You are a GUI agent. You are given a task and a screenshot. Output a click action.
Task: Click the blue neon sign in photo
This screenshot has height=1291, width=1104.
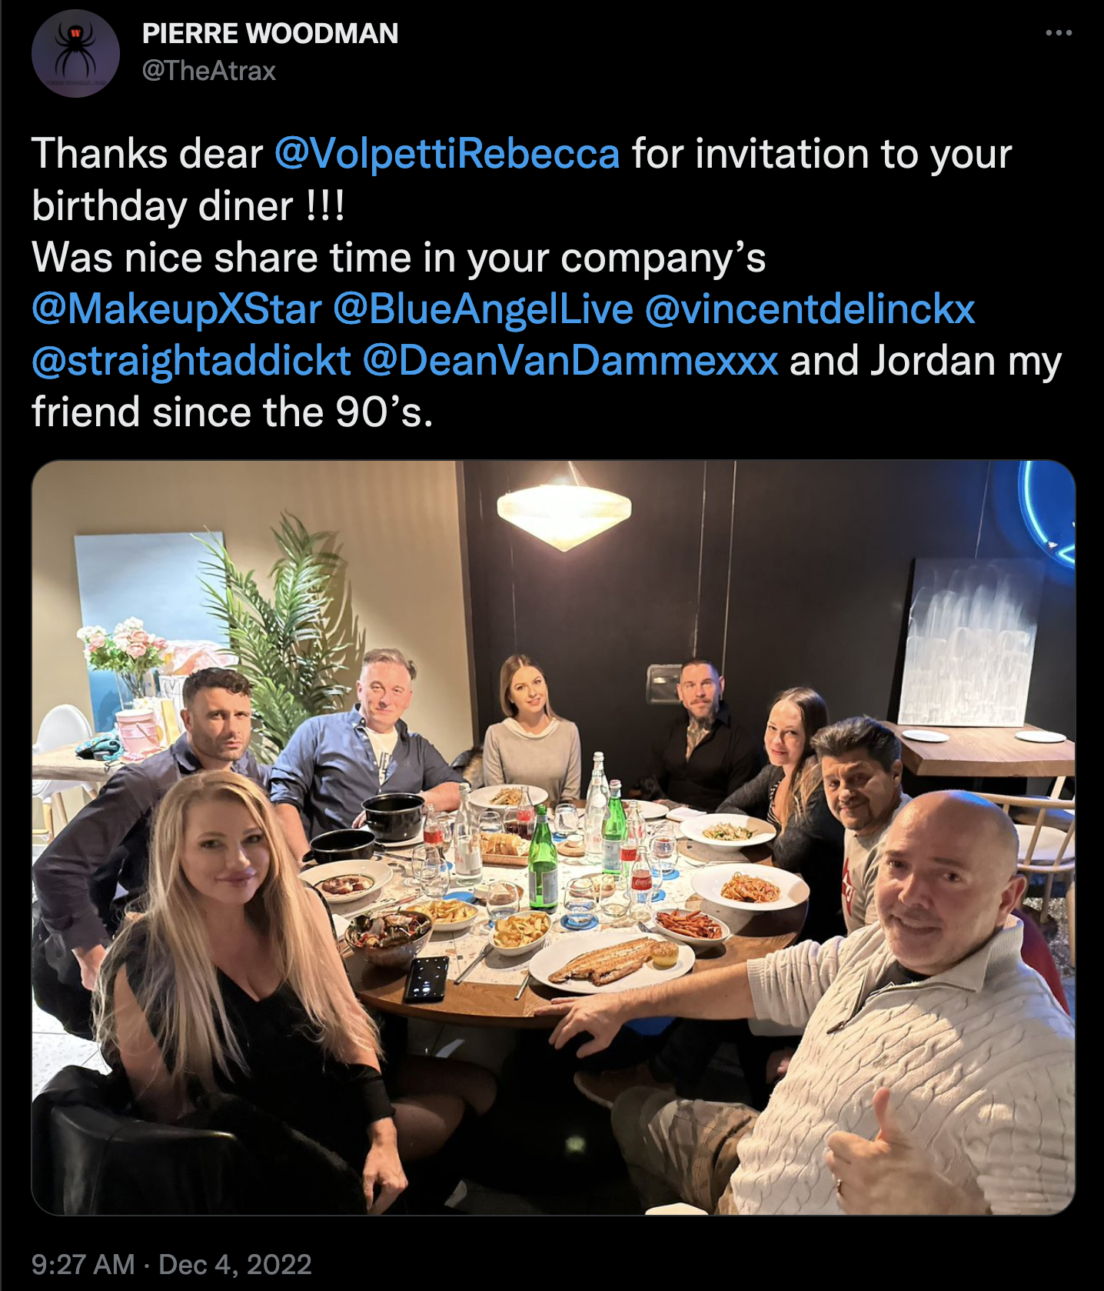1048,512
